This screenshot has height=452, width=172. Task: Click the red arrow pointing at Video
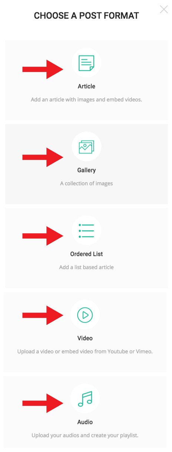click(43, 315)
